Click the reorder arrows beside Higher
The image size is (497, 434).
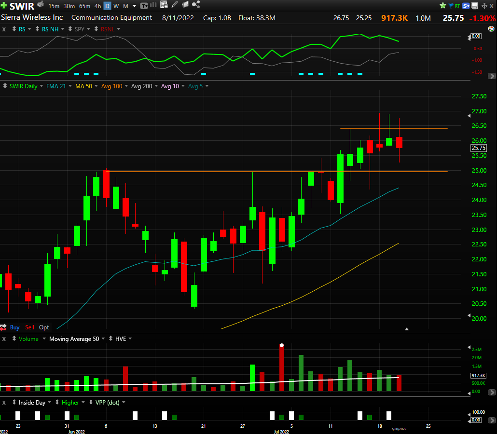pos(57,402)
